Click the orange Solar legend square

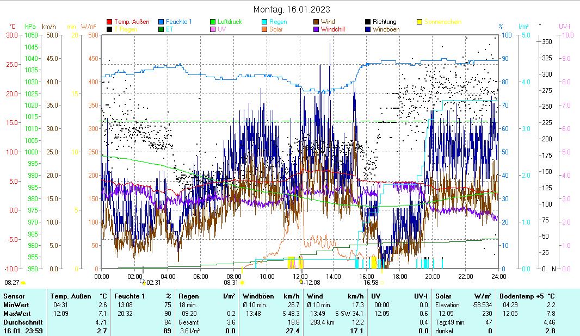tap(264, 29)
